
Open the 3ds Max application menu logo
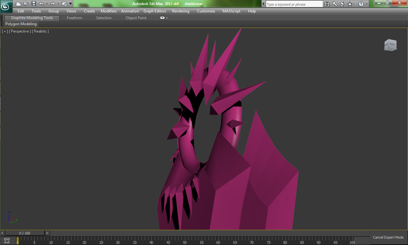(6, 6)
